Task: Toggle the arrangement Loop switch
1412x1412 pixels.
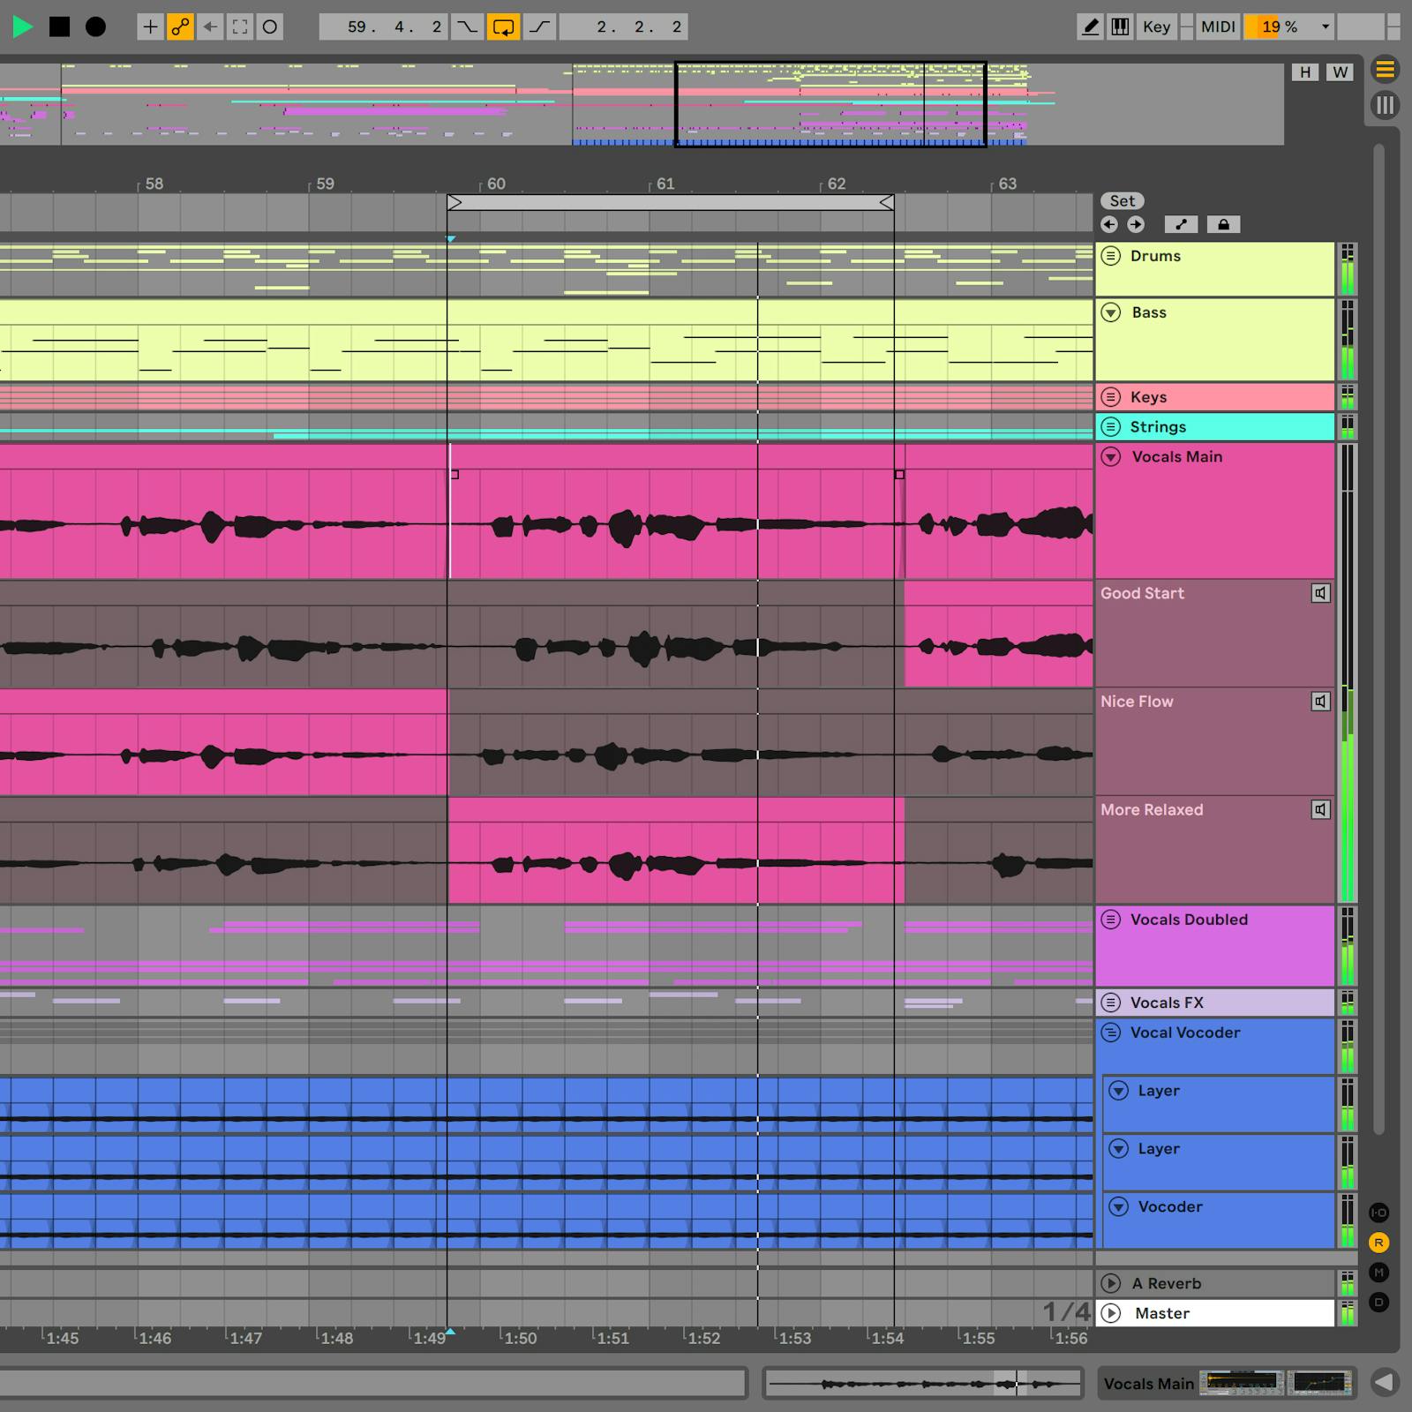Action: (504, 26)
